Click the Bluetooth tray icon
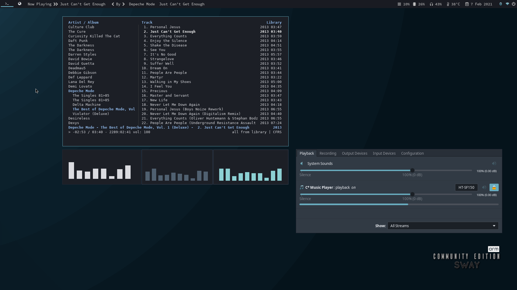This screenshot has width=517, height=290. [x=501, y=4]
